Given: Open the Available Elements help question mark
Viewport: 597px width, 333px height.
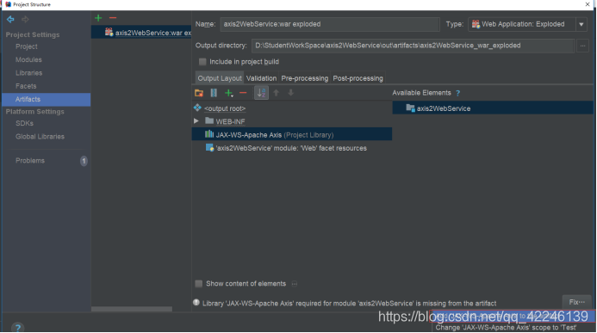Looking at the screenshot, I should [457, 93].
